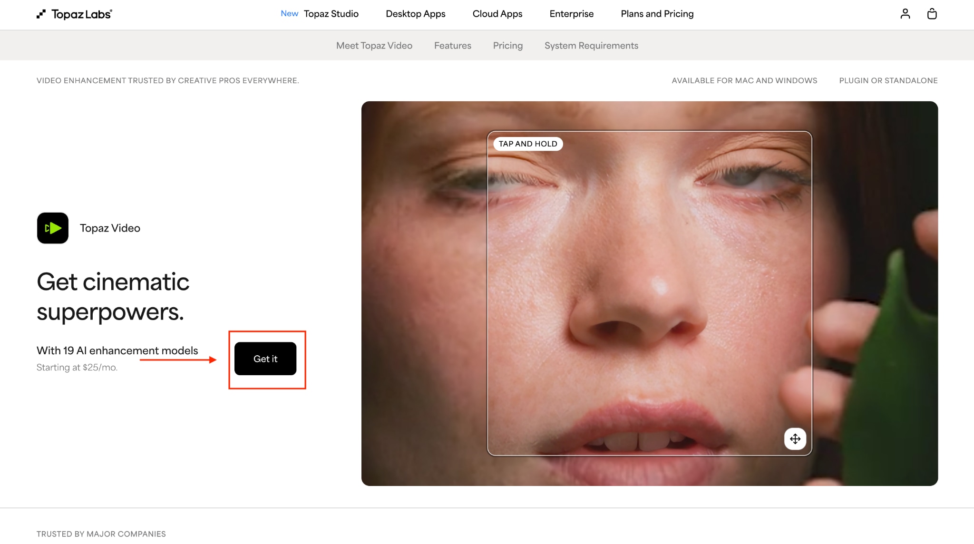This screenshot has height=544, width=974.
Task: Click the move arrows icon on the preview
Action: [x=795, y=438]
